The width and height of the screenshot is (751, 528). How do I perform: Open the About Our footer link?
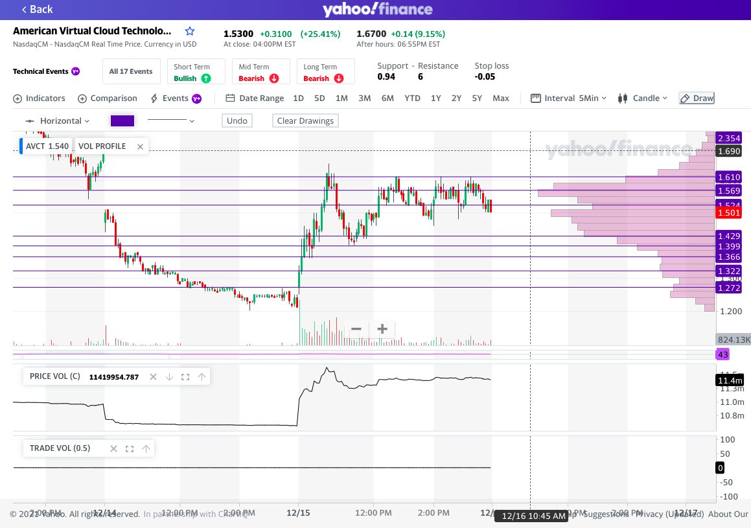[728, 514]
